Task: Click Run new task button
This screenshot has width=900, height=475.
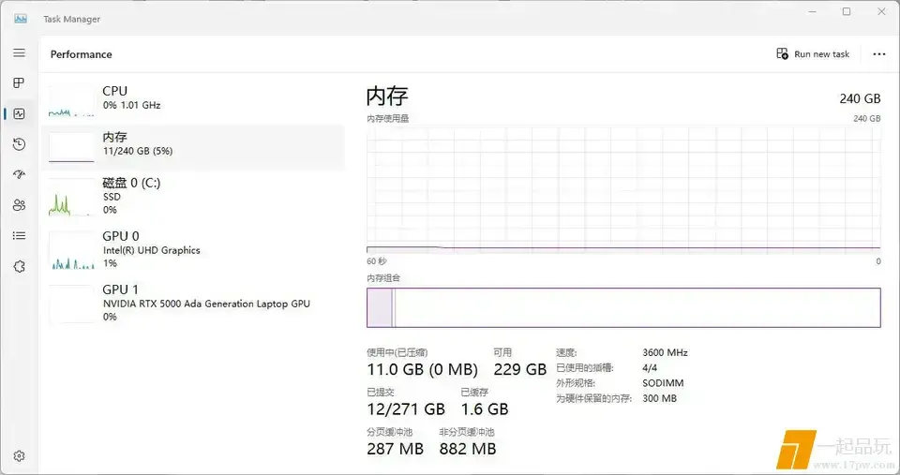Action: coord(813,54)
